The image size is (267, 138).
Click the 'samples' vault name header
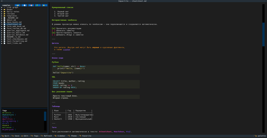click(x=6, y=5)
